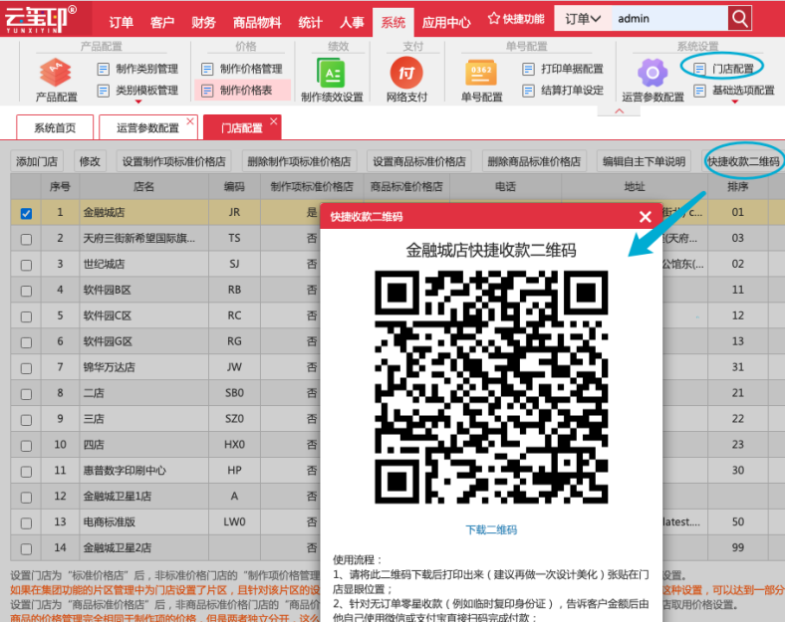Image resolution: width=785 pixels, height=622 pixels.
Task: Open 单号配置 orange icon
Action: pyautogui.click(x=481, y=73)
